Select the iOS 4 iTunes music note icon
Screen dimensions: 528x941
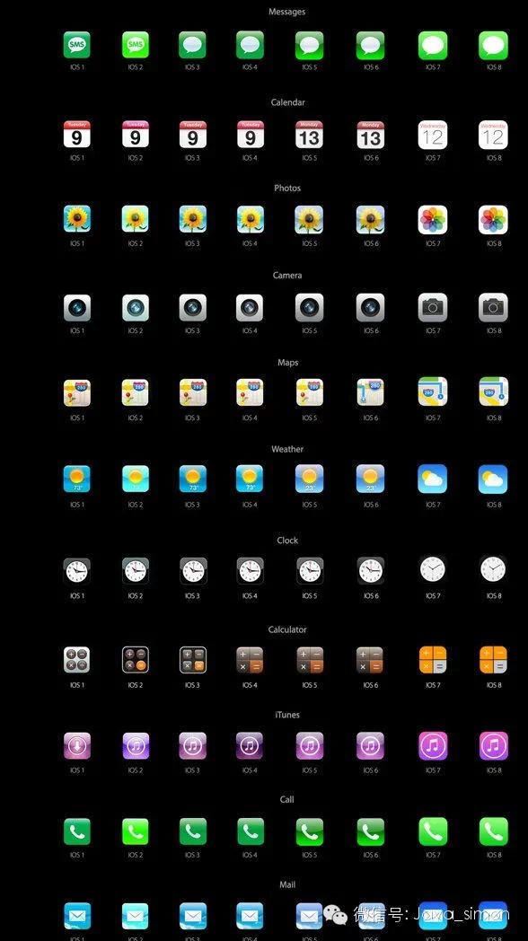250,745
